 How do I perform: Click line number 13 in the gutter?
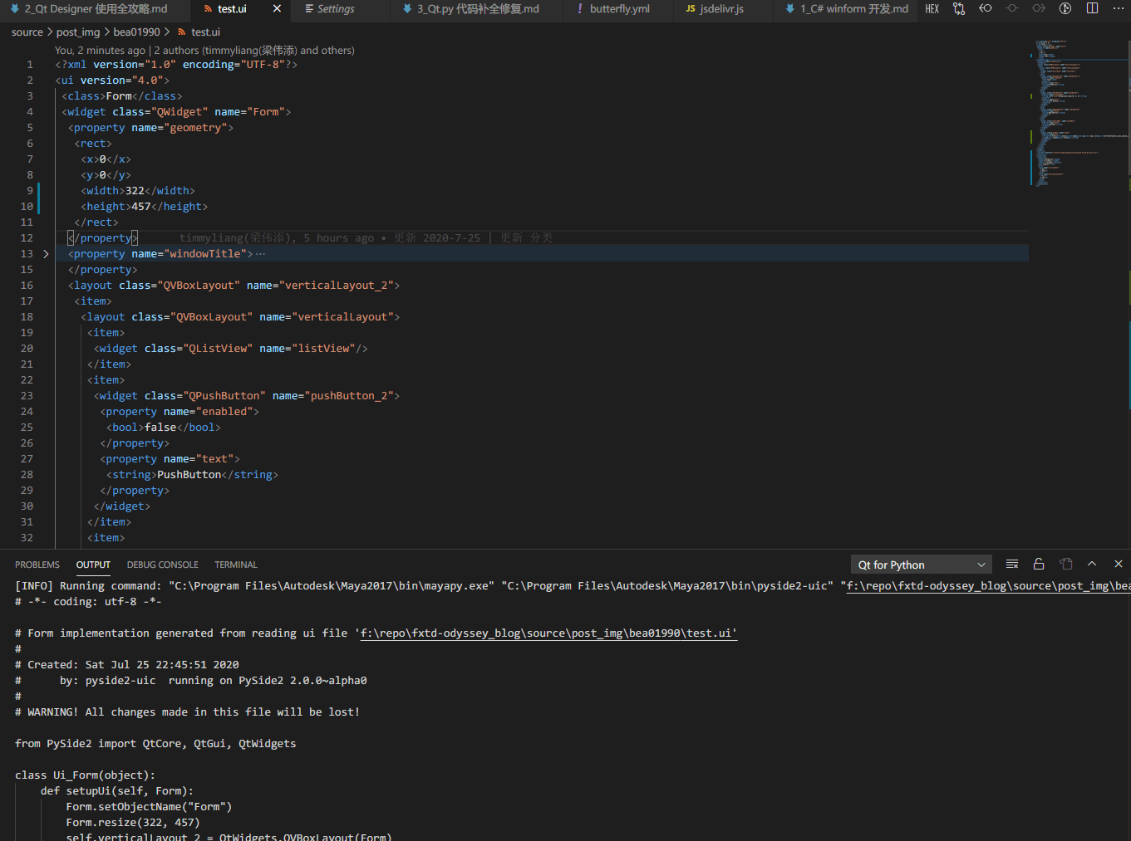pos(27,254)
